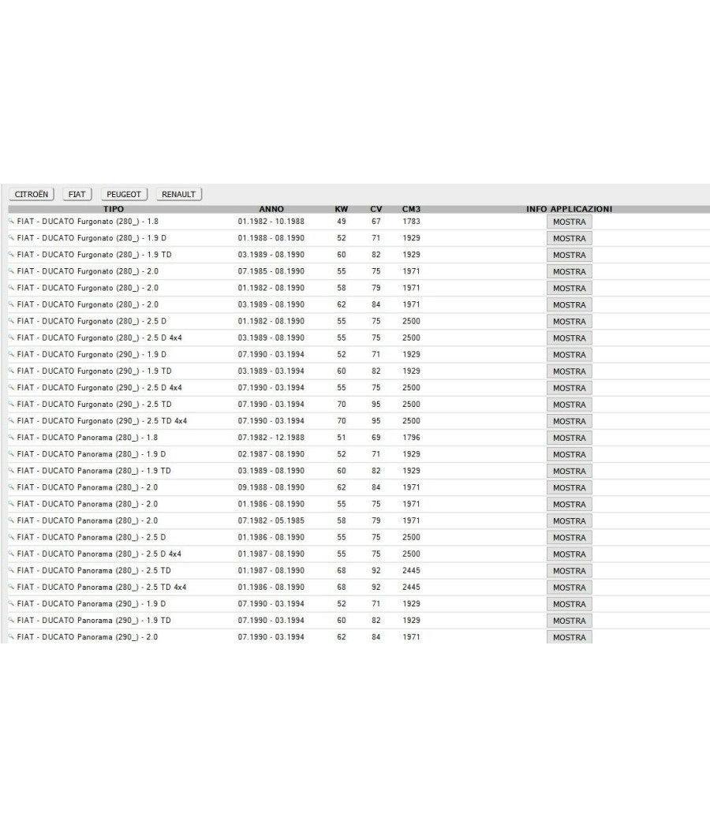
Task: Click magnifier icon for Furgonato (280_) 2.5 D
Action: point(11,321)
